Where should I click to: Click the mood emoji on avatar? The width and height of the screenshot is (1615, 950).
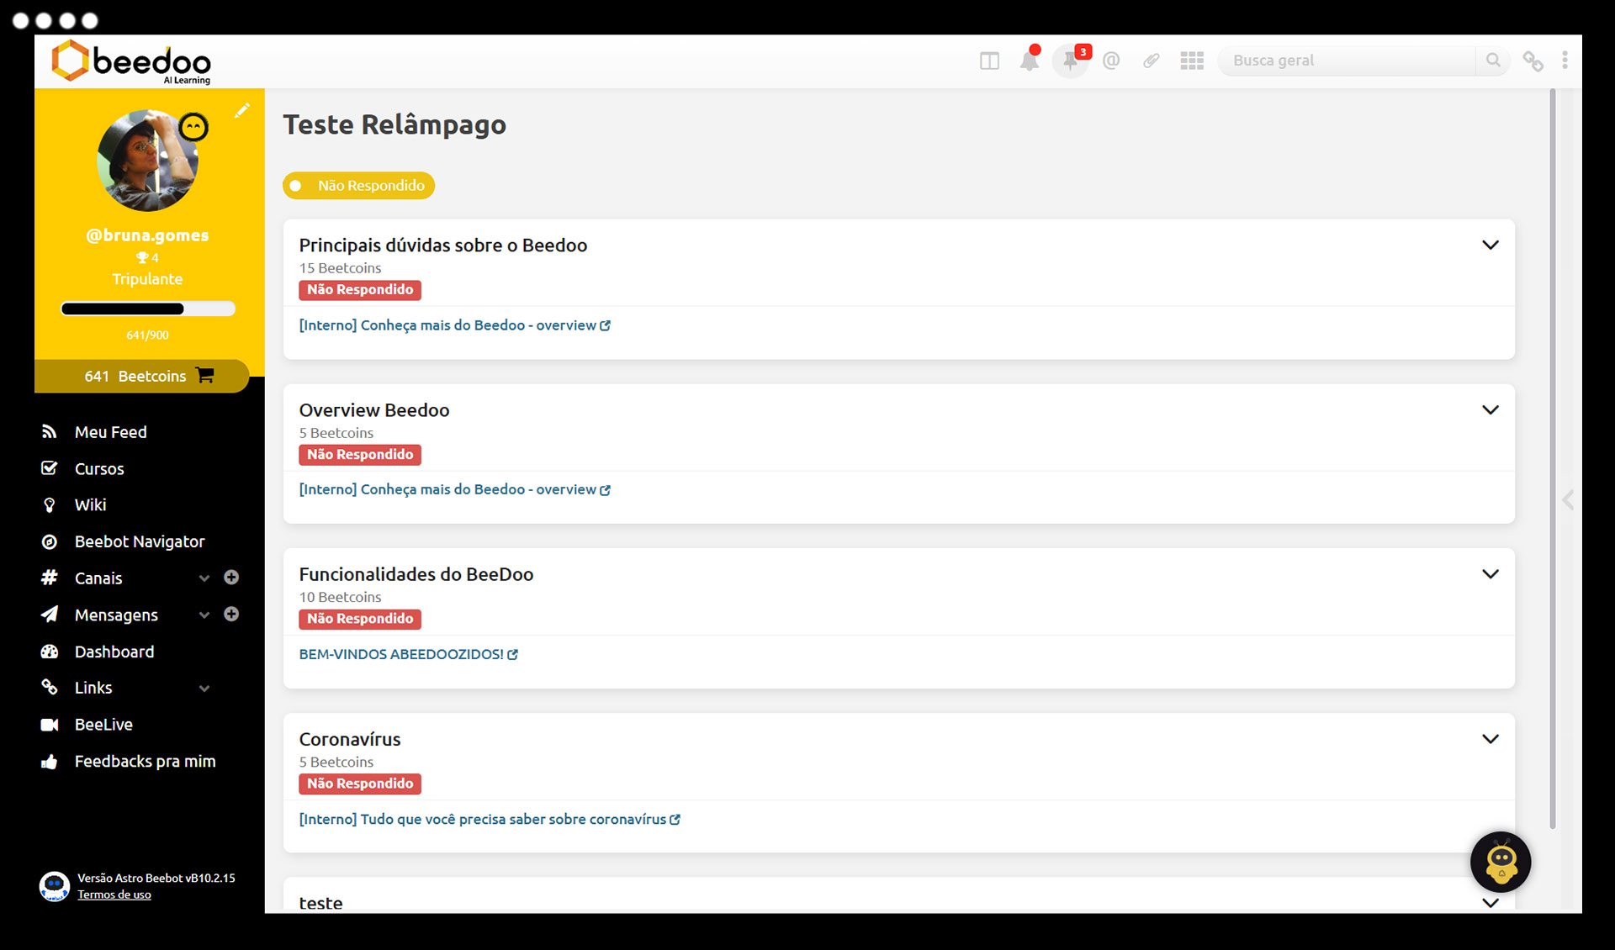coord(194,128)
